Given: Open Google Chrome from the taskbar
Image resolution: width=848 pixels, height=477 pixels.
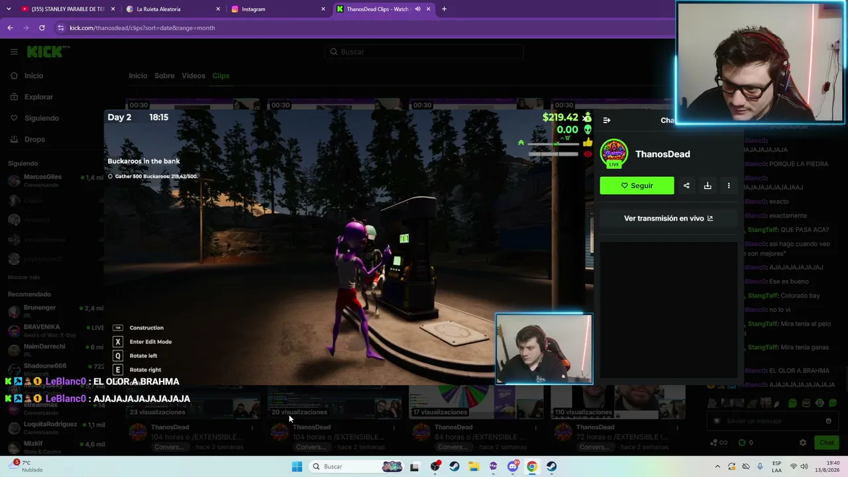Looking at the screenshot, I should pyautogui.click(x=532, y=466).
